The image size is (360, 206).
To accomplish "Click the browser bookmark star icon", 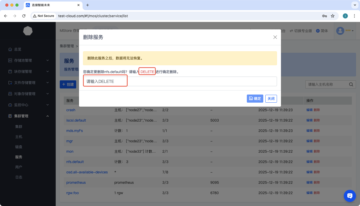I will (333, 16).
